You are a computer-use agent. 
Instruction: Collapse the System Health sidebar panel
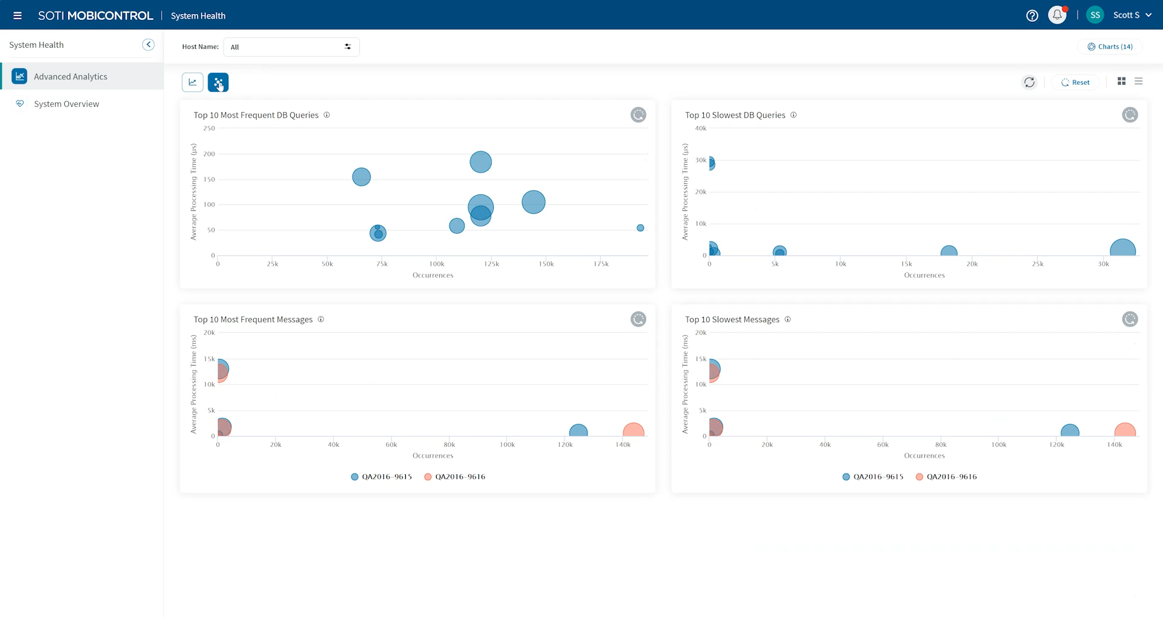[148, 45]
